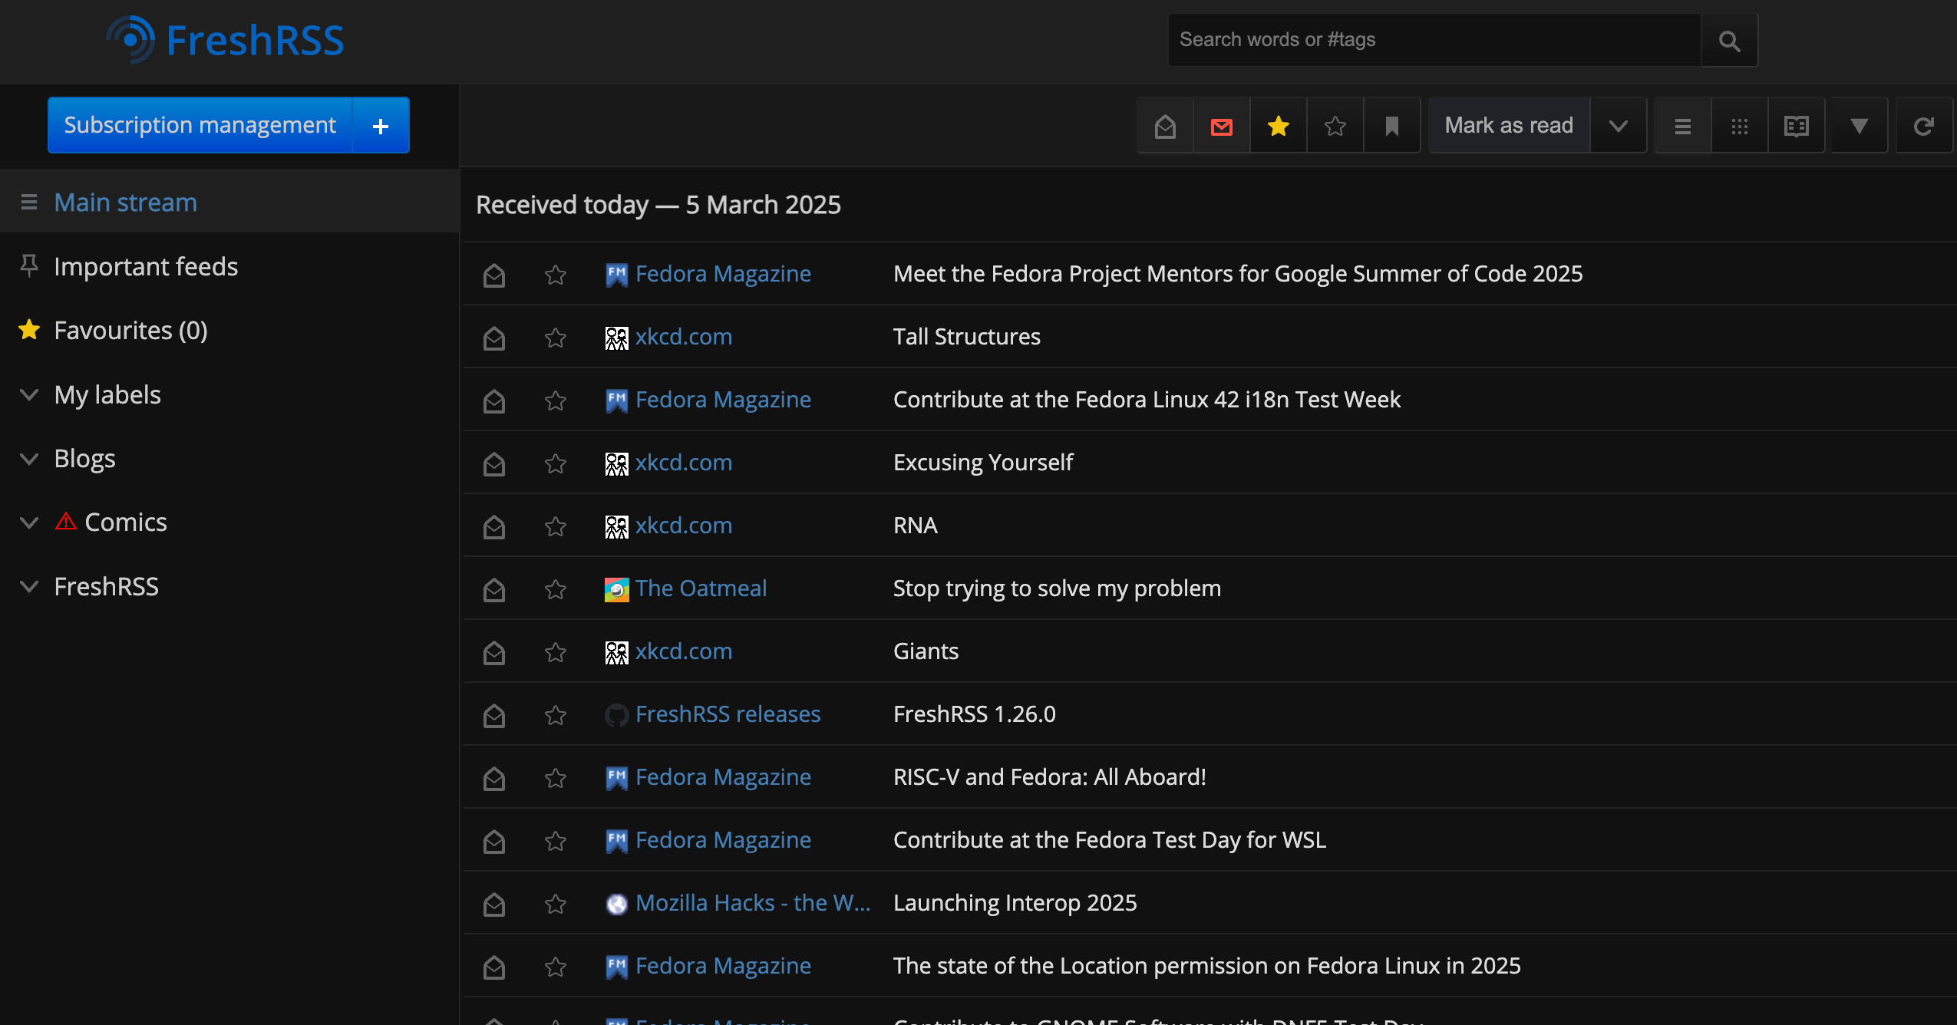
Task: Click the home/all items filter icon
Action: click(1163, 126)
